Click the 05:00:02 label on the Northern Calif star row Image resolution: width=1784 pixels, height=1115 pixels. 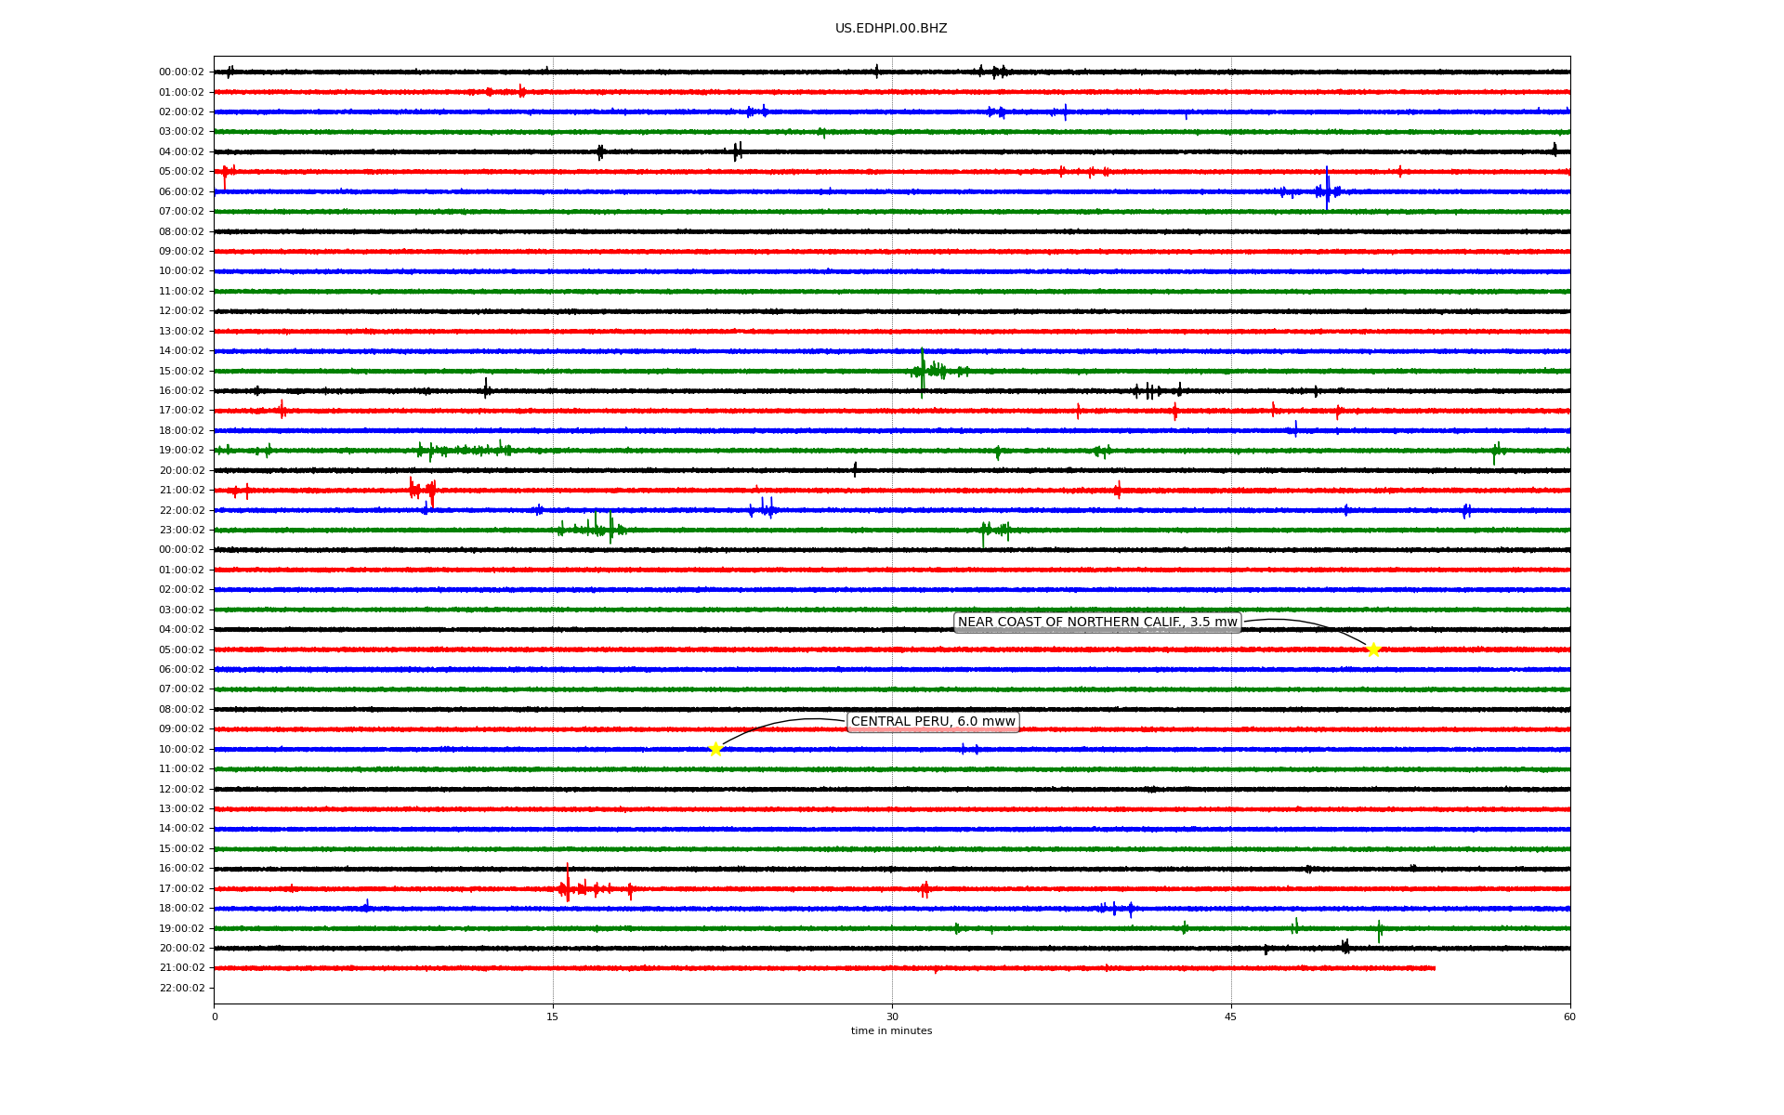coord(181,649)
